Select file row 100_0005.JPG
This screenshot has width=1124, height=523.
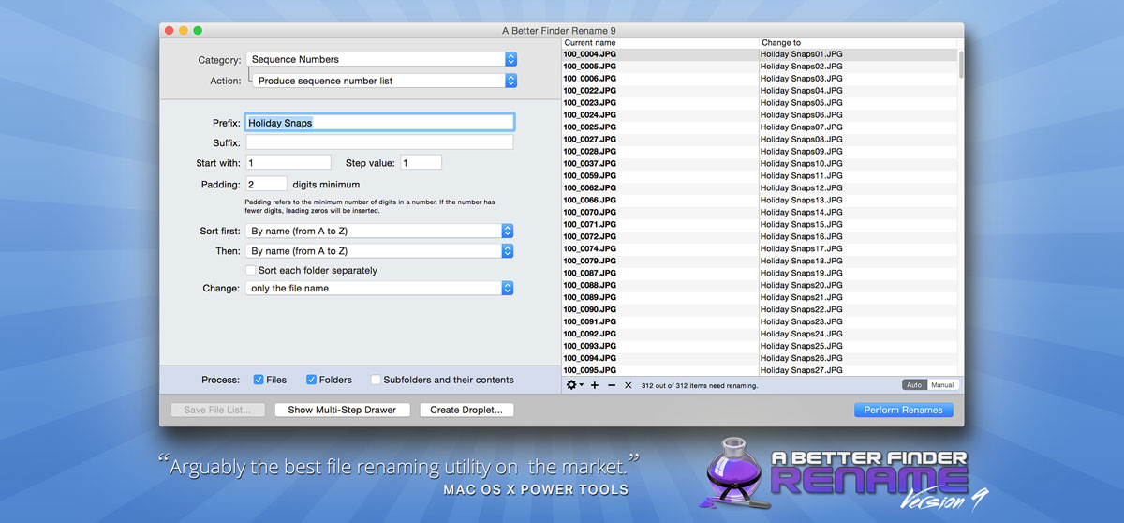(x=760, y=67)
